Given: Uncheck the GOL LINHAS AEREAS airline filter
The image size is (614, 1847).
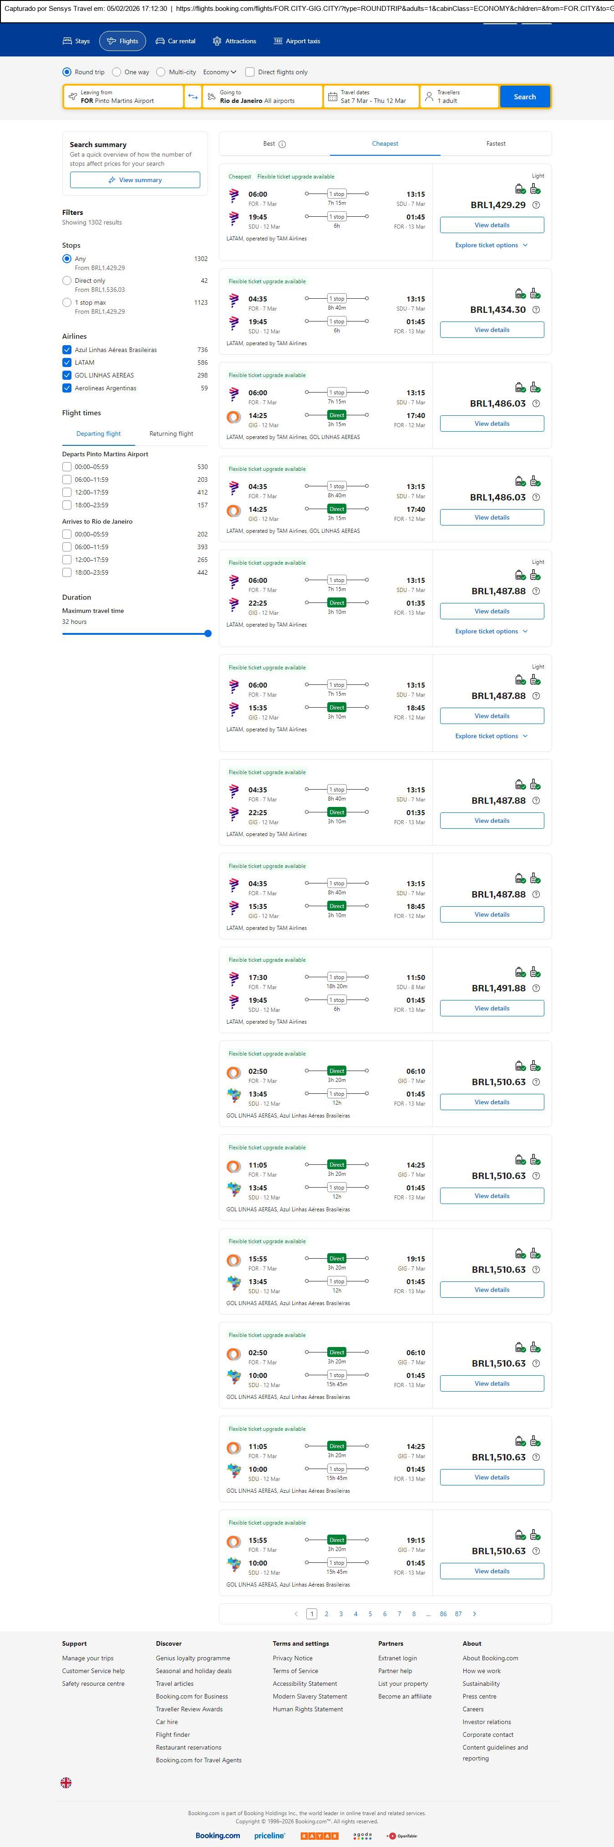Looking at the screenshot, I should [x=66, y=376].
